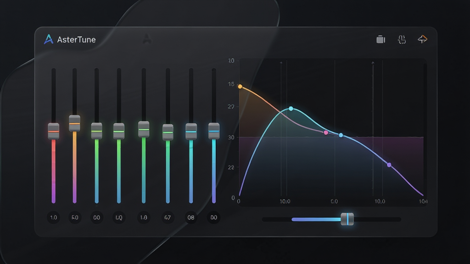The width and height of the screenshot is (470, 264).
Task: Select the red handle on the first fader
Action: pos(54,131)
